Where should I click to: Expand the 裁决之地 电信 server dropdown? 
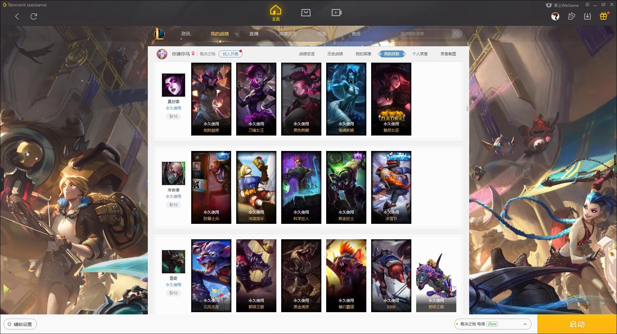pyautogui.click(x=492, y=324)
